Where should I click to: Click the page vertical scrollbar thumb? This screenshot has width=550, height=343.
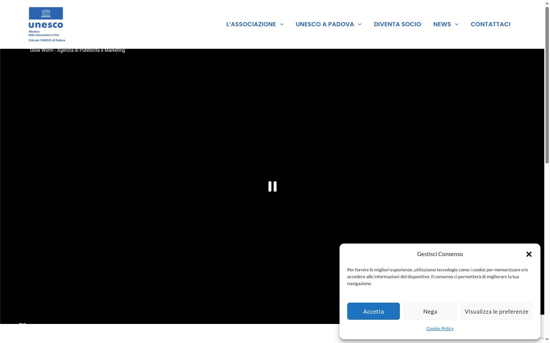point(547,85)
